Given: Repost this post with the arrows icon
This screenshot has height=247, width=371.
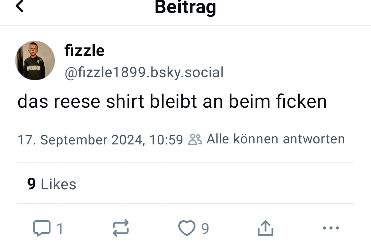Looking at the screenshot, I should 121,228.
